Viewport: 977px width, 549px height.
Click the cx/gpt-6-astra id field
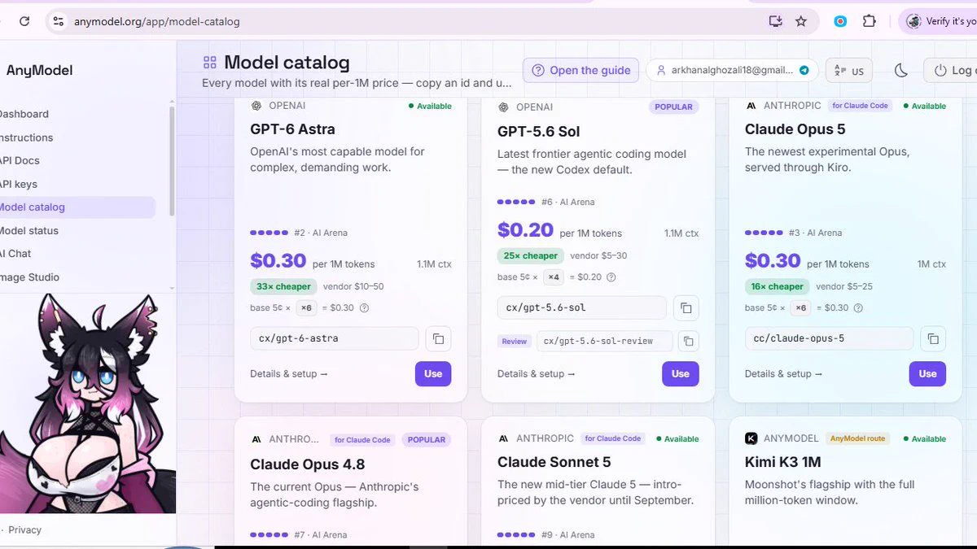point(334,338)
